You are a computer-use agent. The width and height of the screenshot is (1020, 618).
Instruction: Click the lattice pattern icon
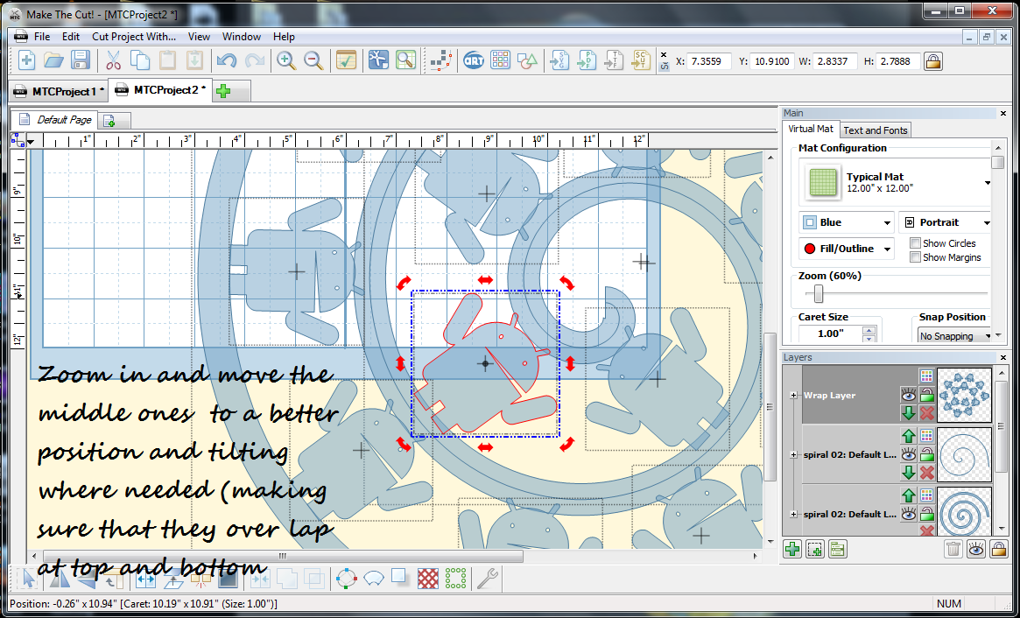tap(427, 578)
